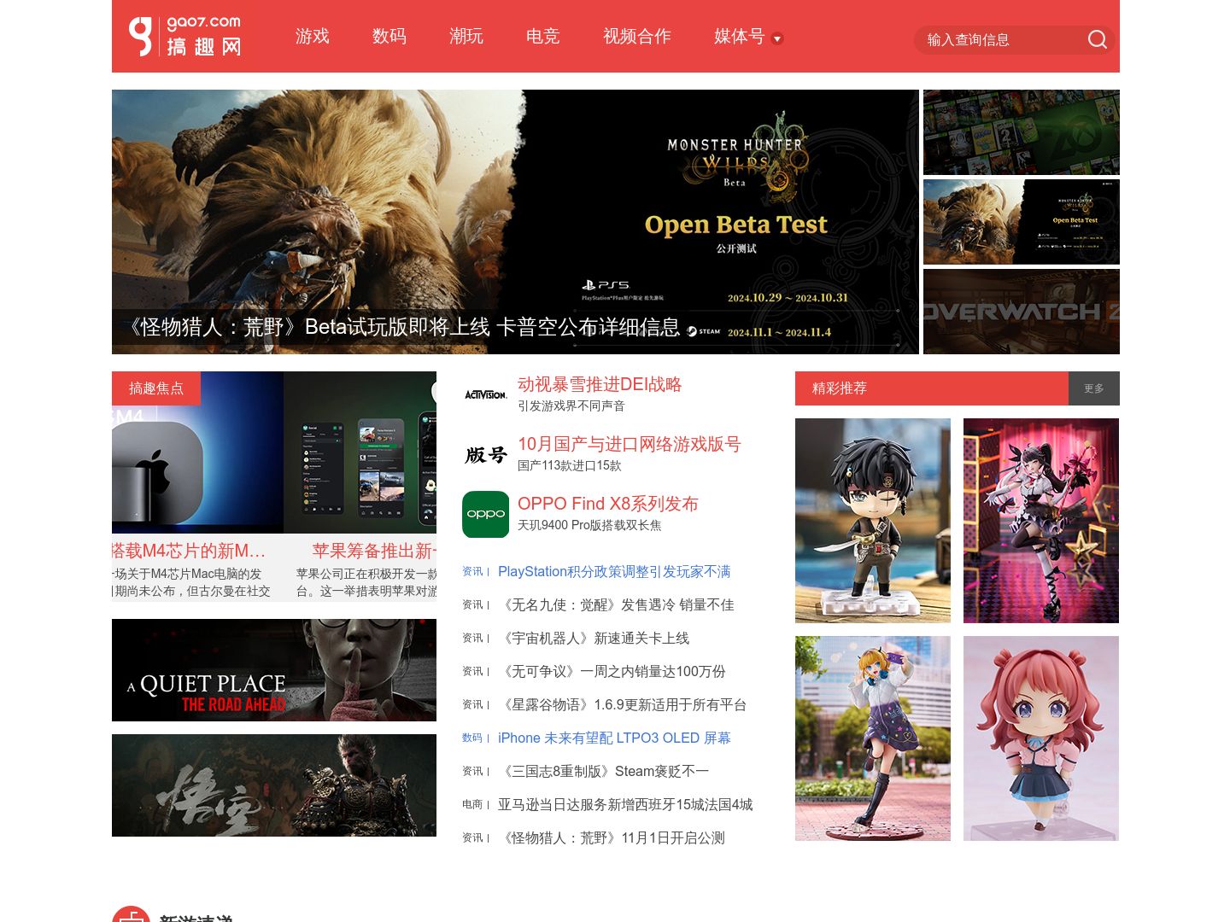This screenshot has height=922, width=1230.
Task: Open OPPO Find X8系列发布 headline
Action: (x=608, y=504)
